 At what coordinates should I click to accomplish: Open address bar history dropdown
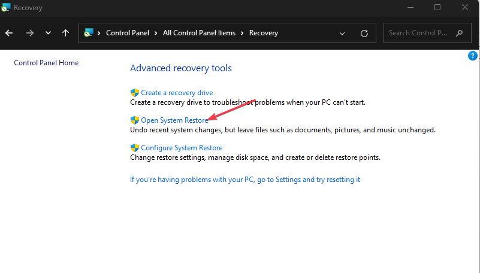[342, 34]
